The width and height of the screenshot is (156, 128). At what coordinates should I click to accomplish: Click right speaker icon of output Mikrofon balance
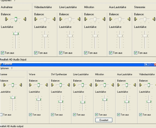point(113,85)
